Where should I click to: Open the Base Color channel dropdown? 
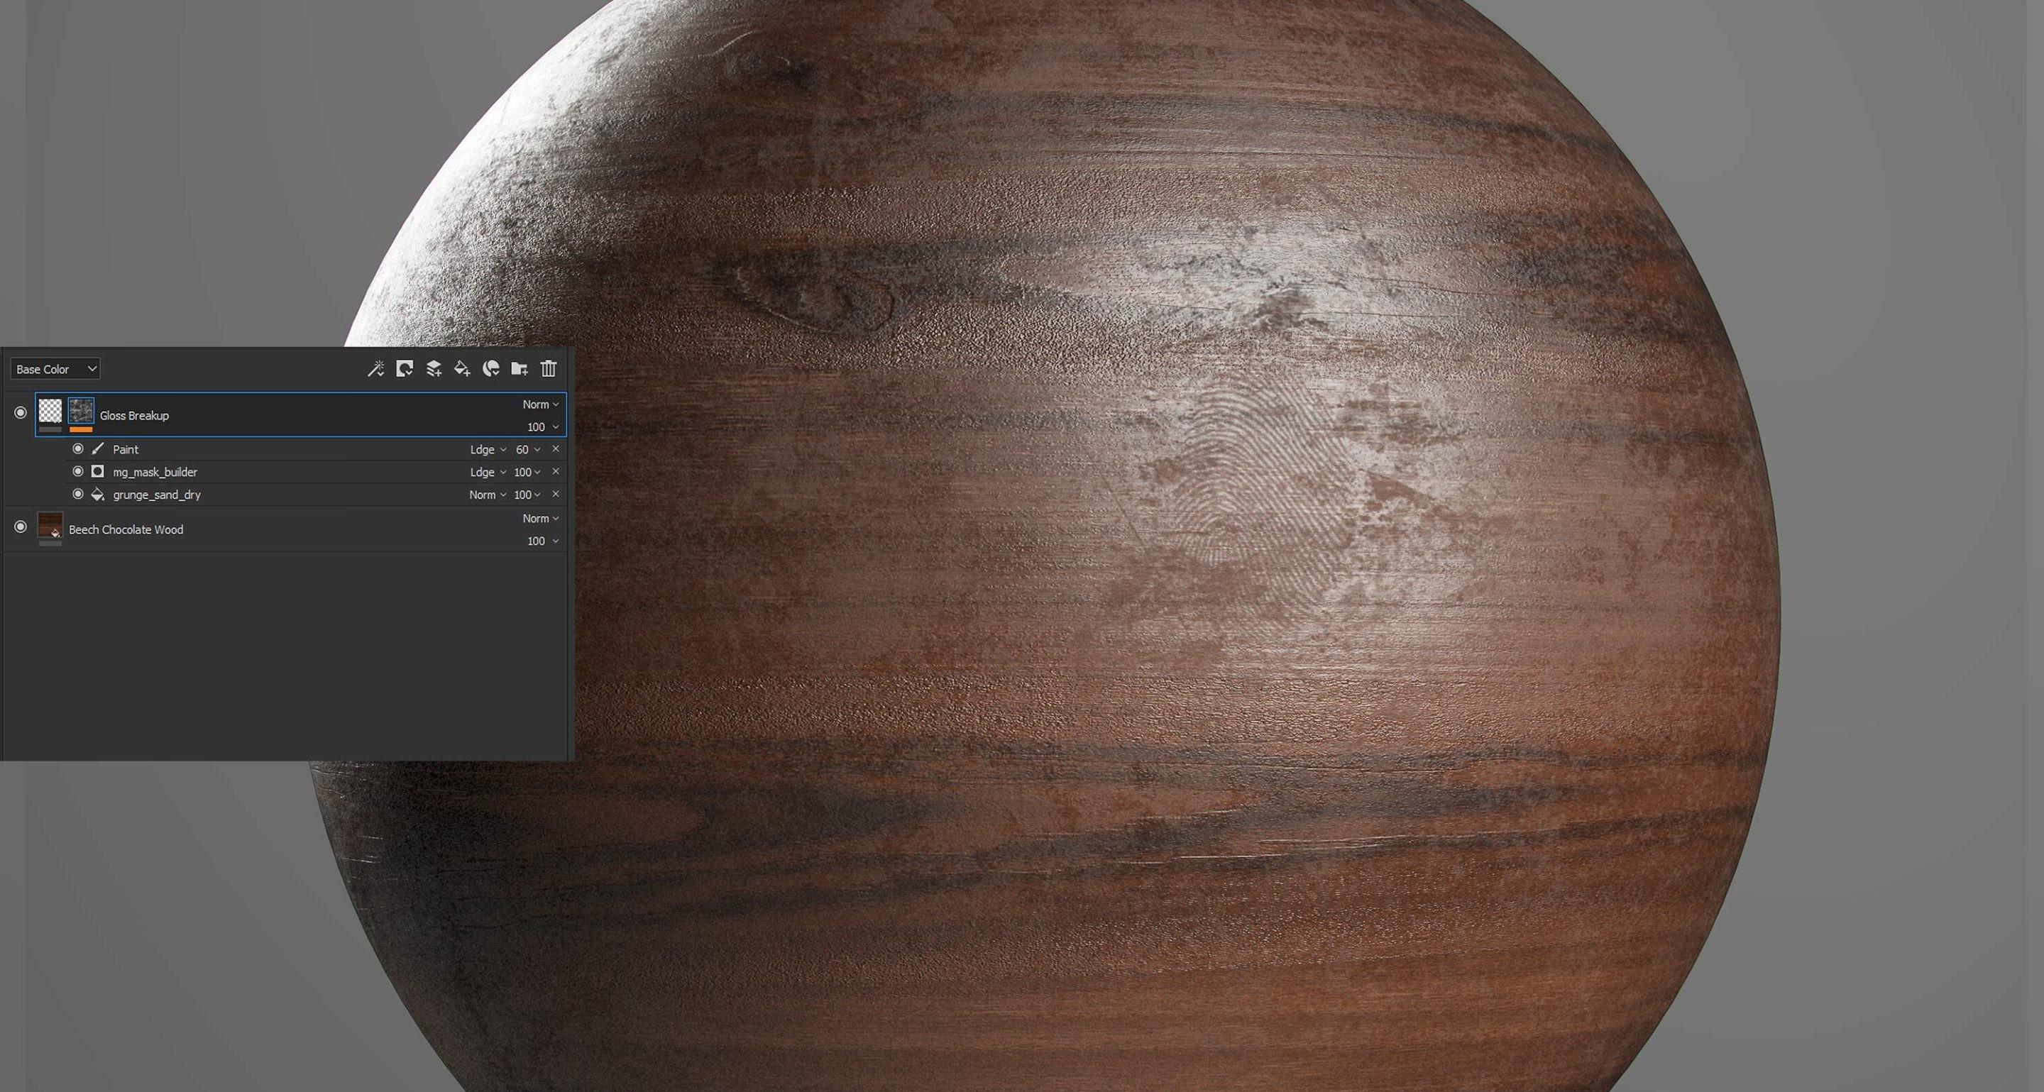[55, 370]
